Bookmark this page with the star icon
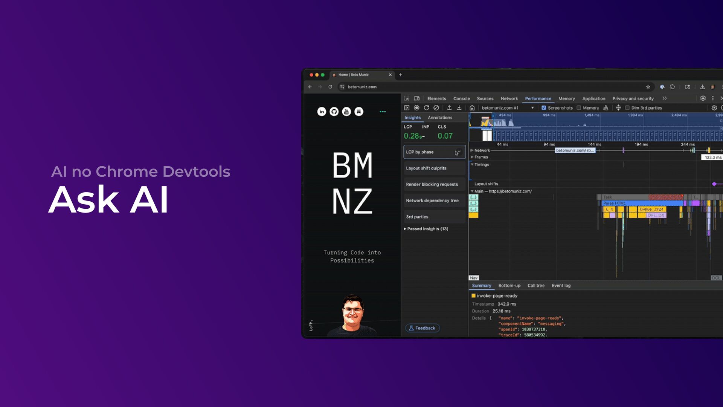Screen dimensions: 723x407 click(648, 87)
